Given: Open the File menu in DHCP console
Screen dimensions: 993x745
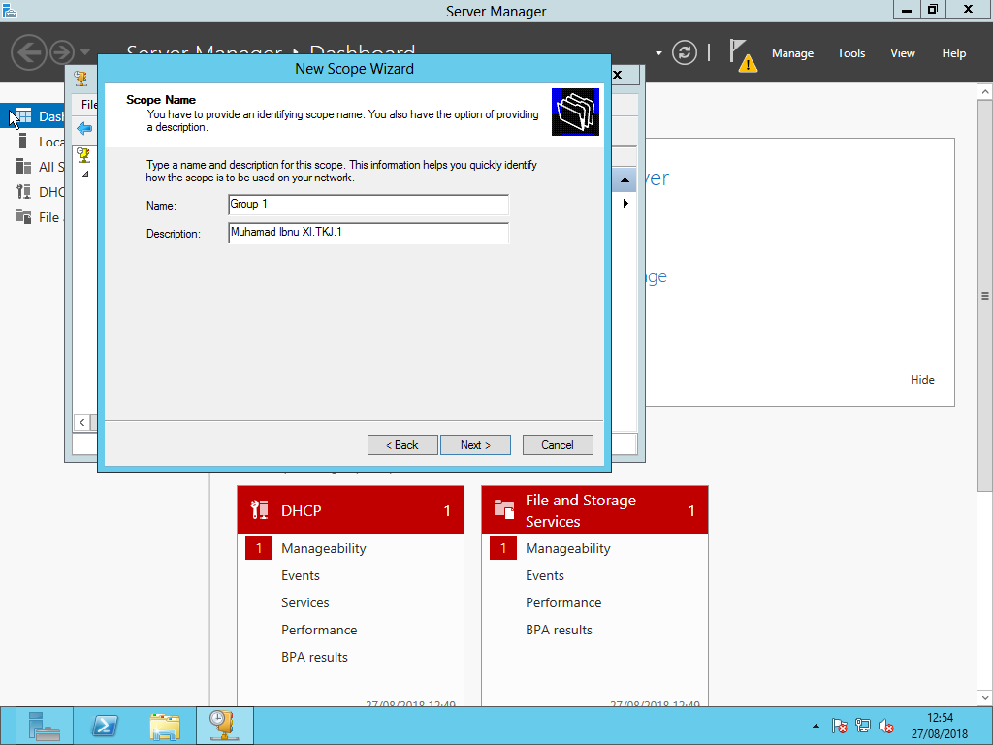Looking at the screenshot, I should [89, 105].
